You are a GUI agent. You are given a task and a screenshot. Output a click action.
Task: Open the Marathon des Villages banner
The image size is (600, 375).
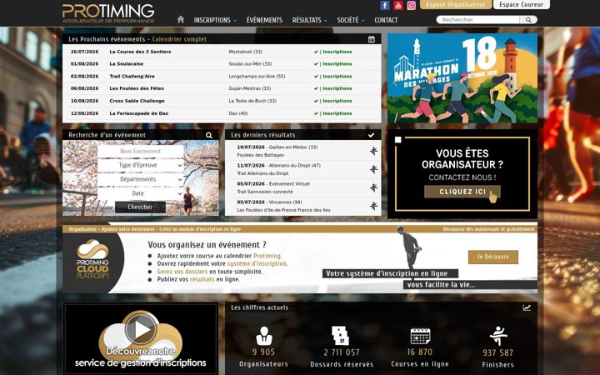462,78
